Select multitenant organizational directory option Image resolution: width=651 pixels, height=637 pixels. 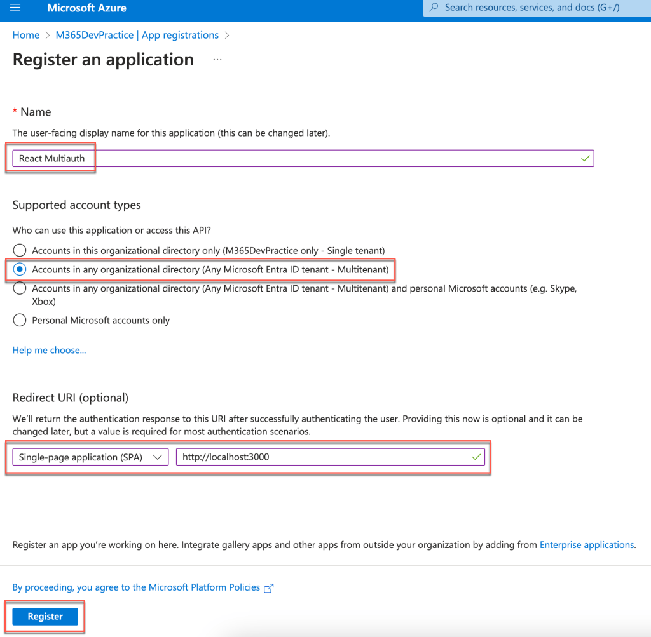[20, 269]
